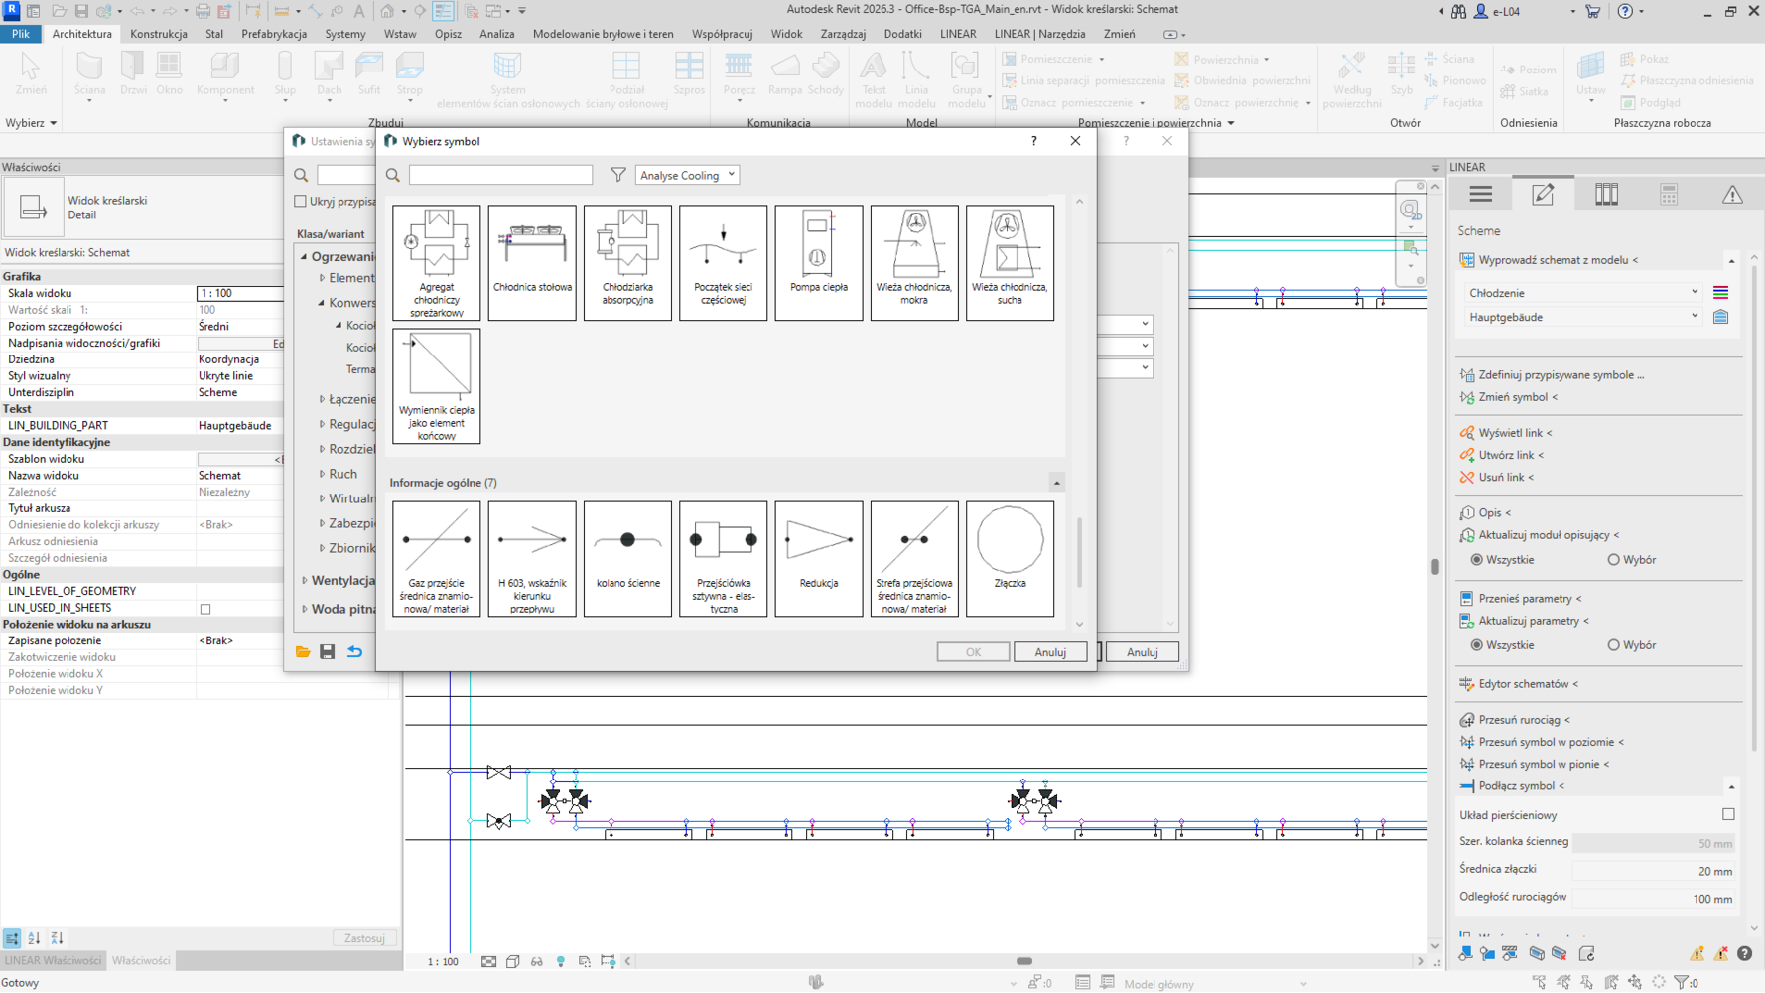Toggle the LIN_USED_IN_SHEETS checkbox
1765x993 pixels.
(205, 609)
